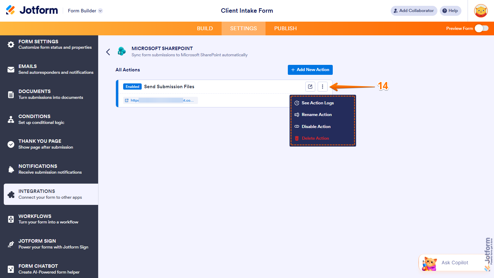Open the three-dot action menu
Screen dimensions: 494x278
[x=322, y=86]
